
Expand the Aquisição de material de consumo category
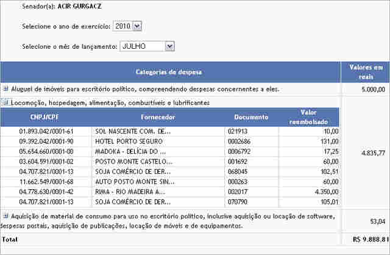coord(5,216)
